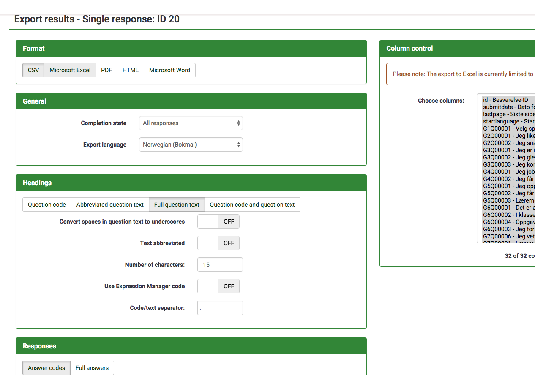Choose Microsoft Excel format

pyautogui.click(x=70, y=70)
